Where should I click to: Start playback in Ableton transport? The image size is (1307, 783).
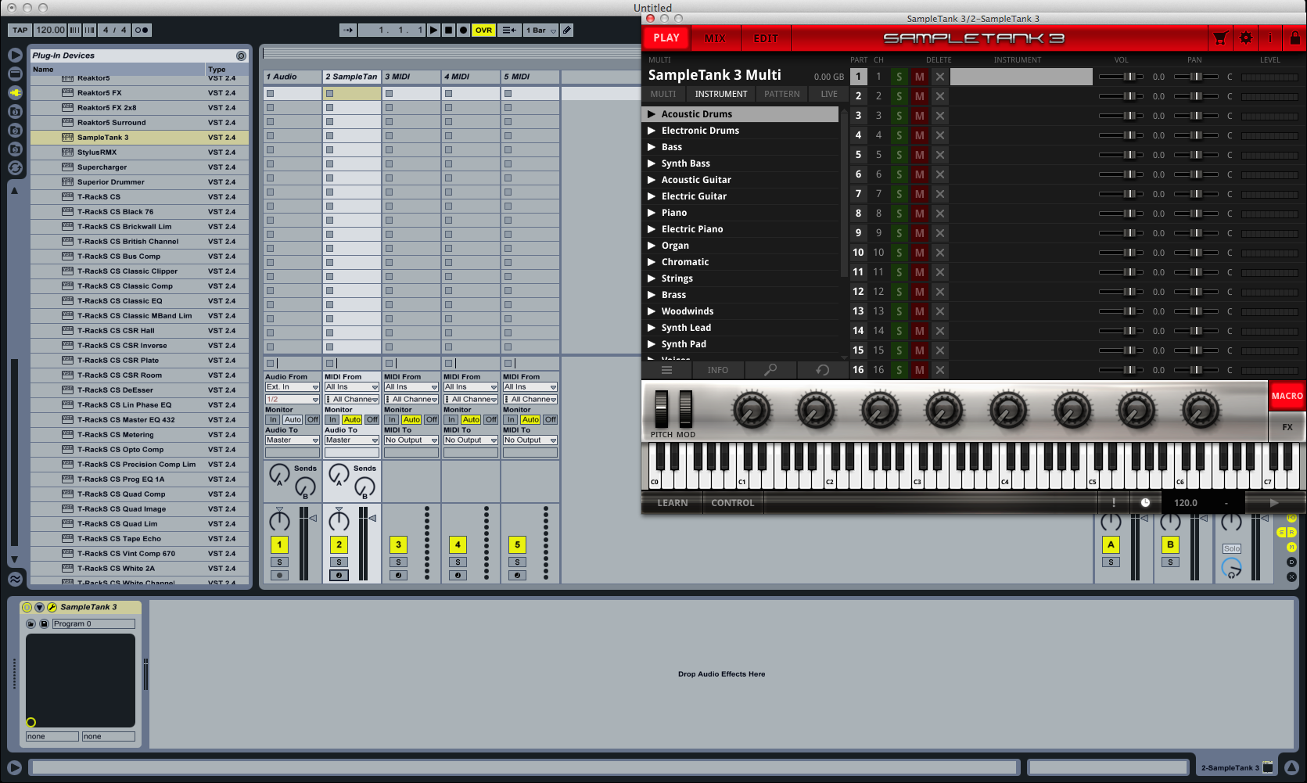point(433,30)
